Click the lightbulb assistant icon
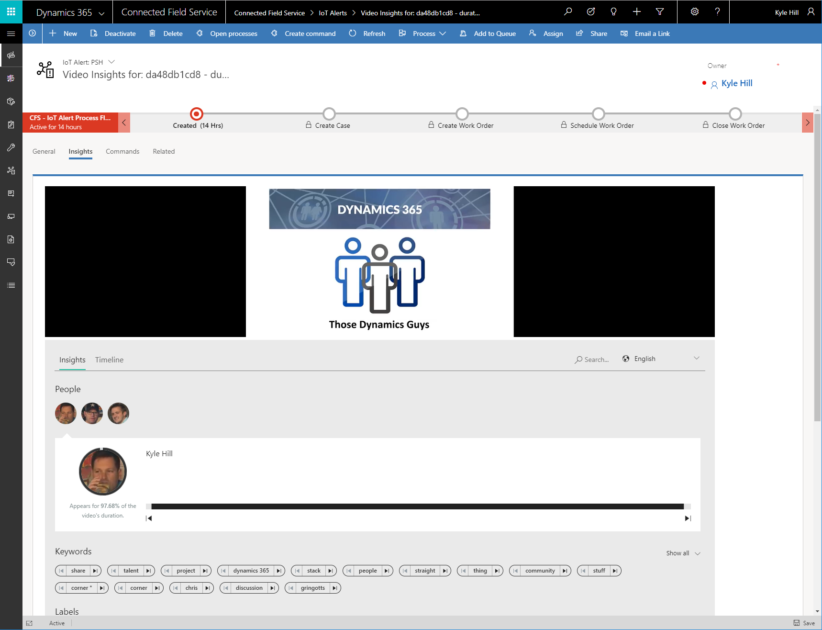 click(614, 12)
